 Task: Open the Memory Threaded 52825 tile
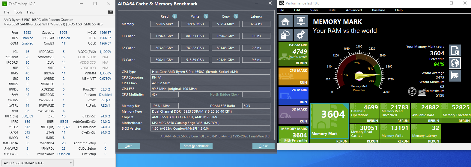[x=456, y=113]
